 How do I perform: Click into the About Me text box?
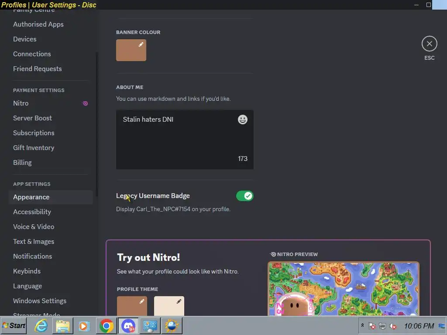(185, 140)
